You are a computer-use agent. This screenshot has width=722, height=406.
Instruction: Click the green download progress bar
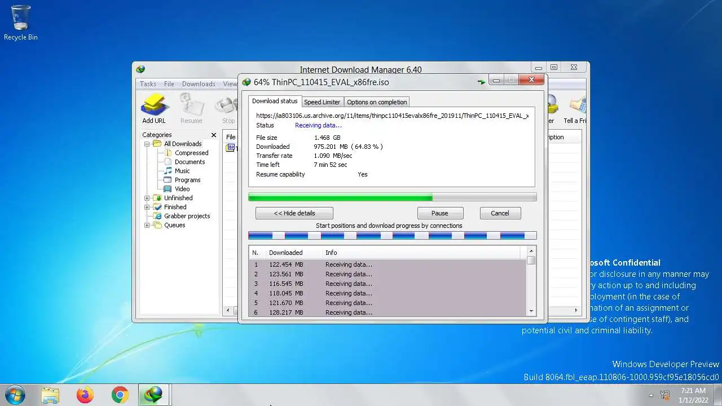(x=393, y=197)
